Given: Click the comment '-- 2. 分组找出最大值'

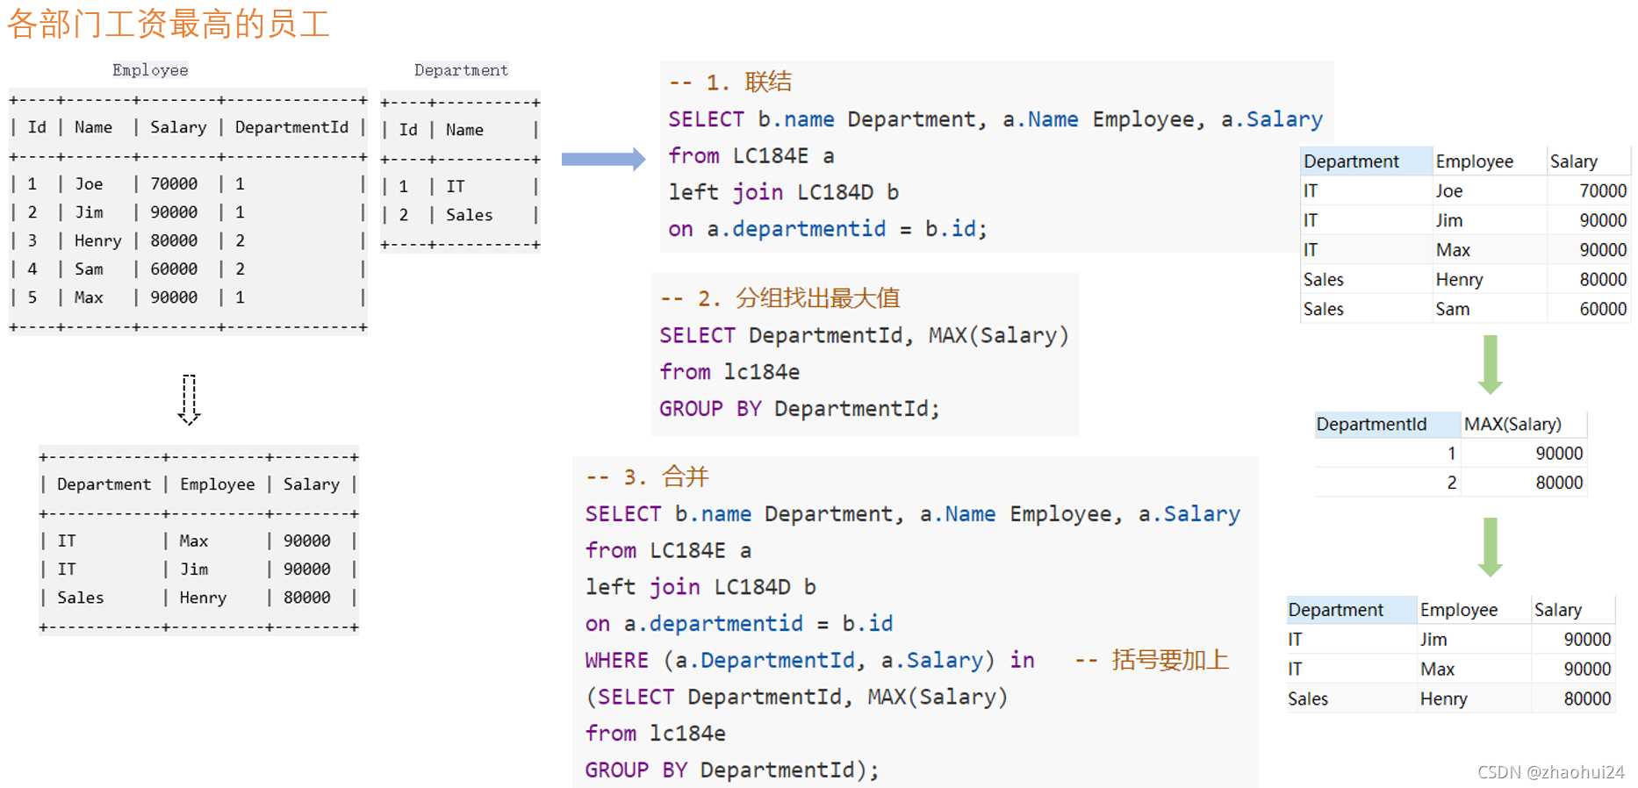Looking at the screenshot, I should click(780, 298).
